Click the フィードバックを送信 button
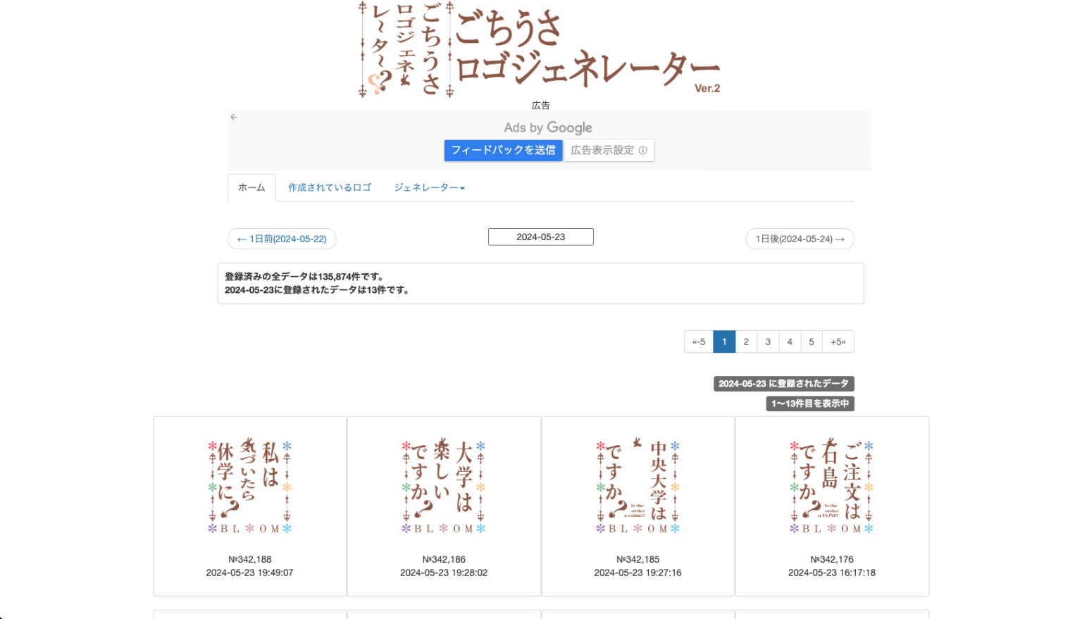 click(503, 150)
